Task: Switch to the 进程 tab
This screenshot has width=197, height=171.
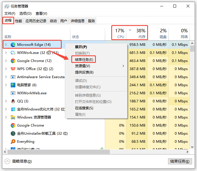Action: tap(8, 20)
